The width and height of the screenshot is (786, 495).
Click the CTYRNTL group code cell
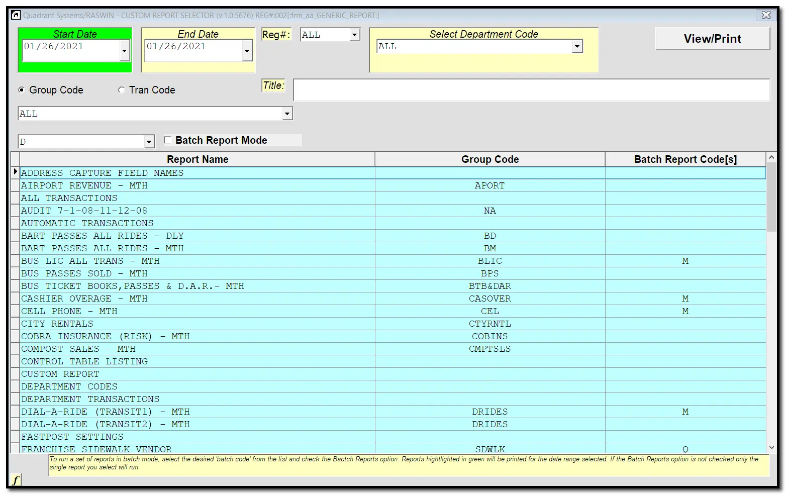point(490,324)
